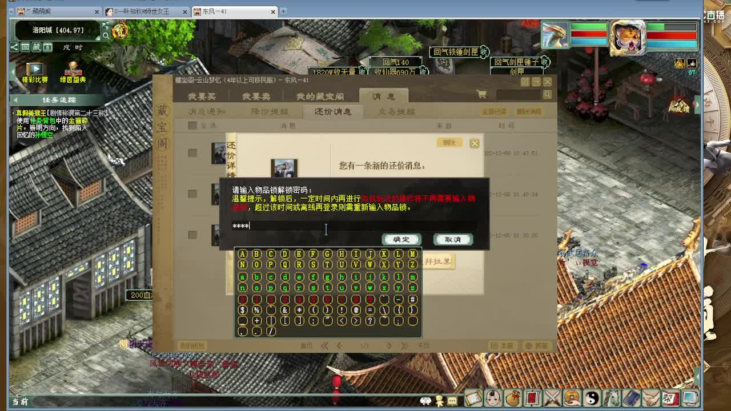Cancel the password dialog with 取消
731x411 pixels.
tap(453, 240)
